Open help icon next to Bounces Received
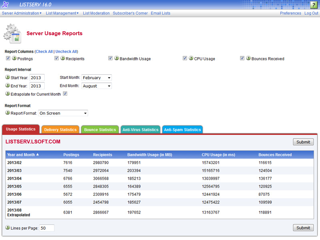 pyautogui.click(x=248, y=58)
